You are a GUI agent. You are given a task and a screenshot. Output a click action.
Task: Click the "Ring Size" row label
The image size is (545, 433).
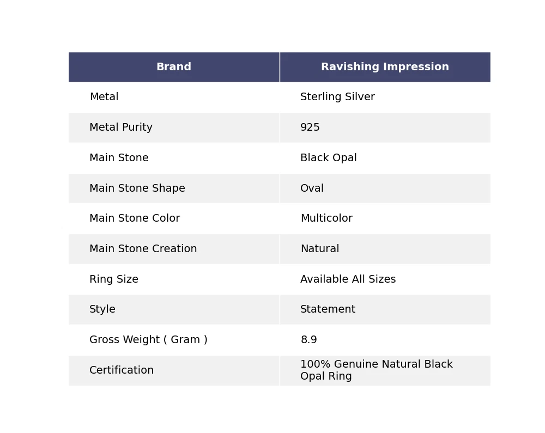click(x=114, y=279)
